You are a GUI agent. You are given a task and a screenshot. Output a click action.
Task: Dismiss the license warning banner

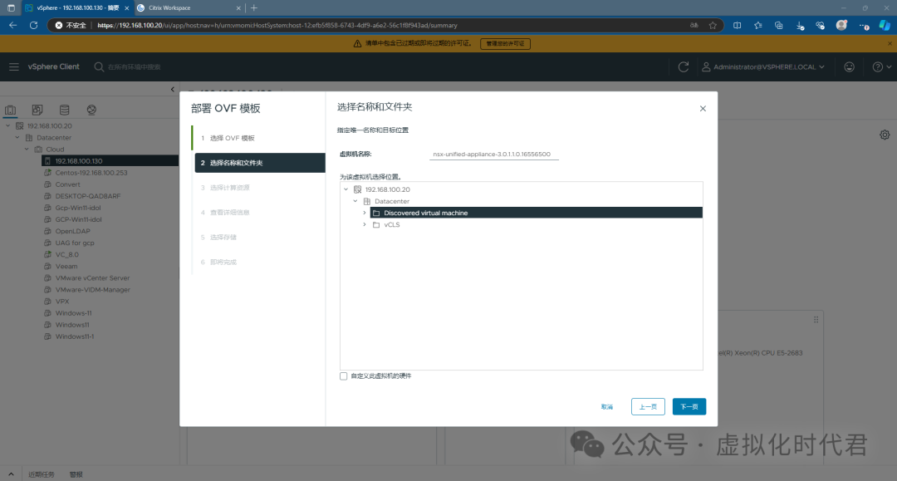point(890,43)
